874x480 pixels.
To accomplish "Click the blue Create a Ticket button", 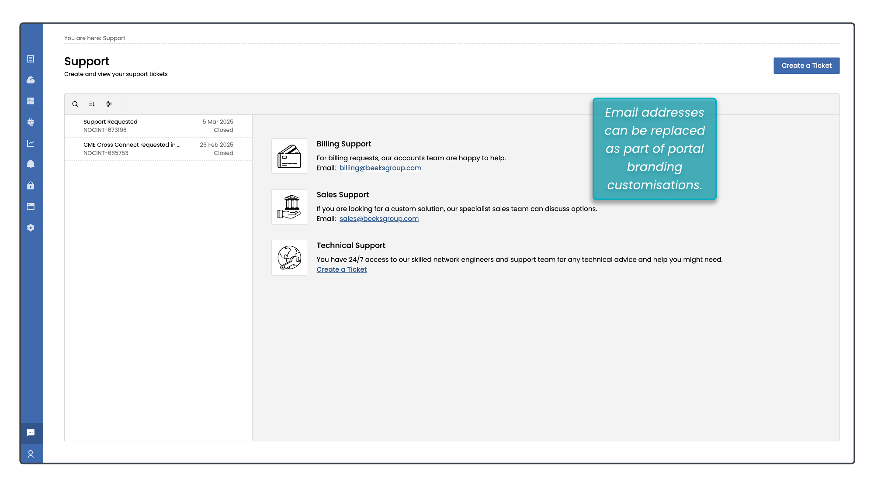I will point(806,66).
